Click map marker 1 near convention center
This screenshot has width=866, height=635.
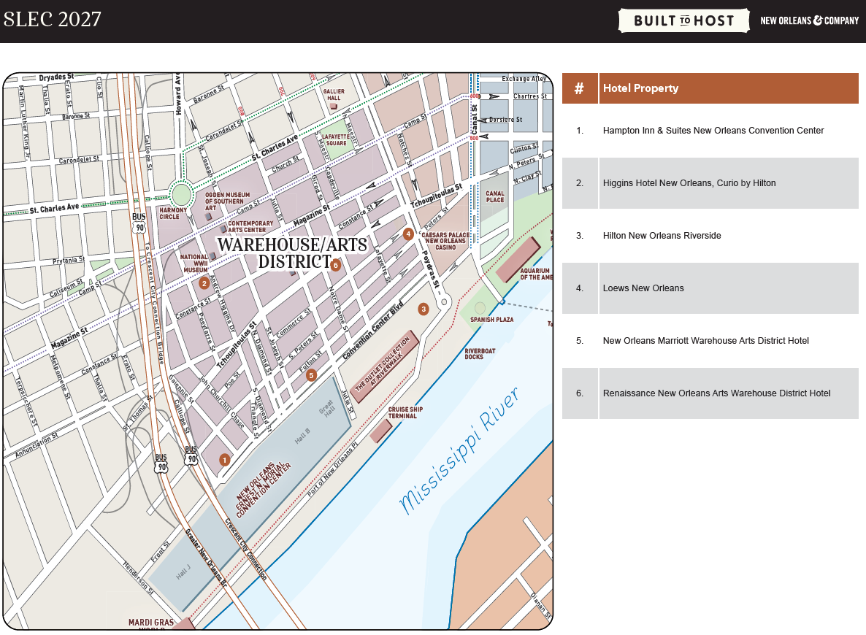click(x=224, y=459)
